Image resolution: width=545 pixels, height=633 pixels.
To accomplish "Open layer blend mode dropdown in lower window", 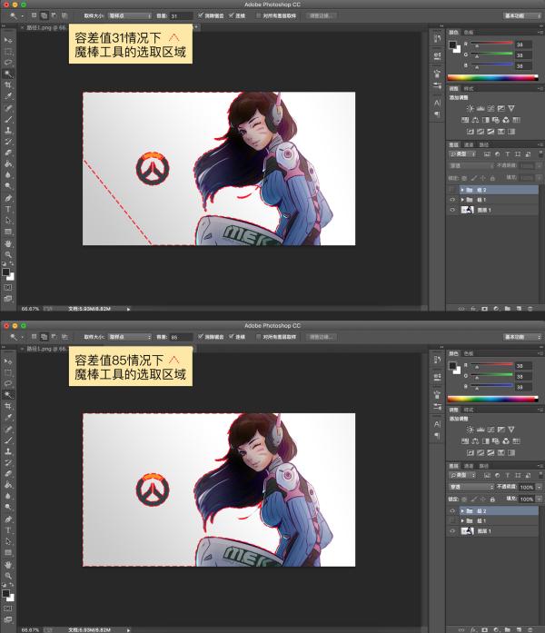I will (x=471, y=487).
